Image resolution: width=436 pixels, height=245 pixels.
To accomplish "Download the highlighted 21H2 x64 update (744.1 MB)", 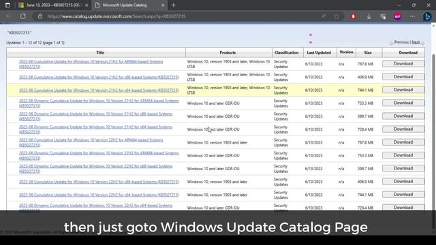I will pos(403,90).
